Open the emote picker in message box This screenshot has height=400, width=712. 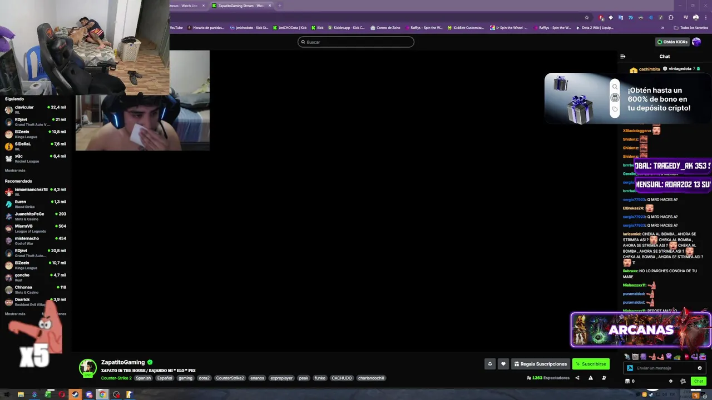click(x=700, y=368)
